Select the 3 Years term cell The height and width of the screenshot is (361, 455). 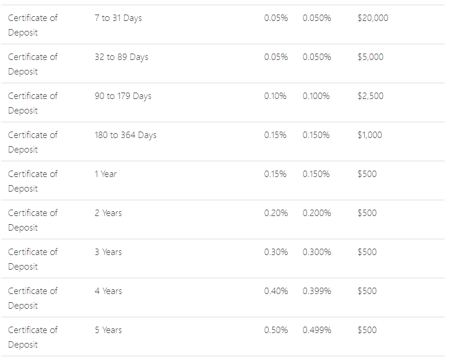coord(108,252)
